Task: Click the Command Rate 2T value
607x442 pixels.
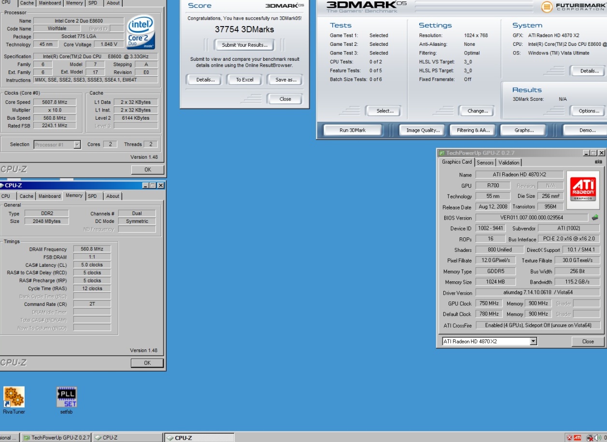Action: 92,304
